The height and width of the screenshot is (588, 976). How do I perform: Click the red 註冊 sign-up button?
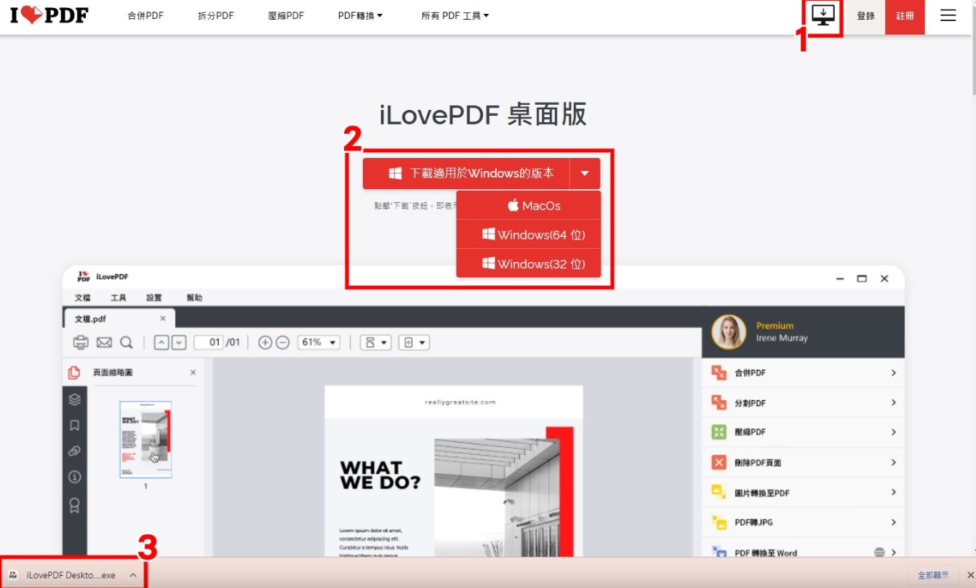(x=905, y=16)
